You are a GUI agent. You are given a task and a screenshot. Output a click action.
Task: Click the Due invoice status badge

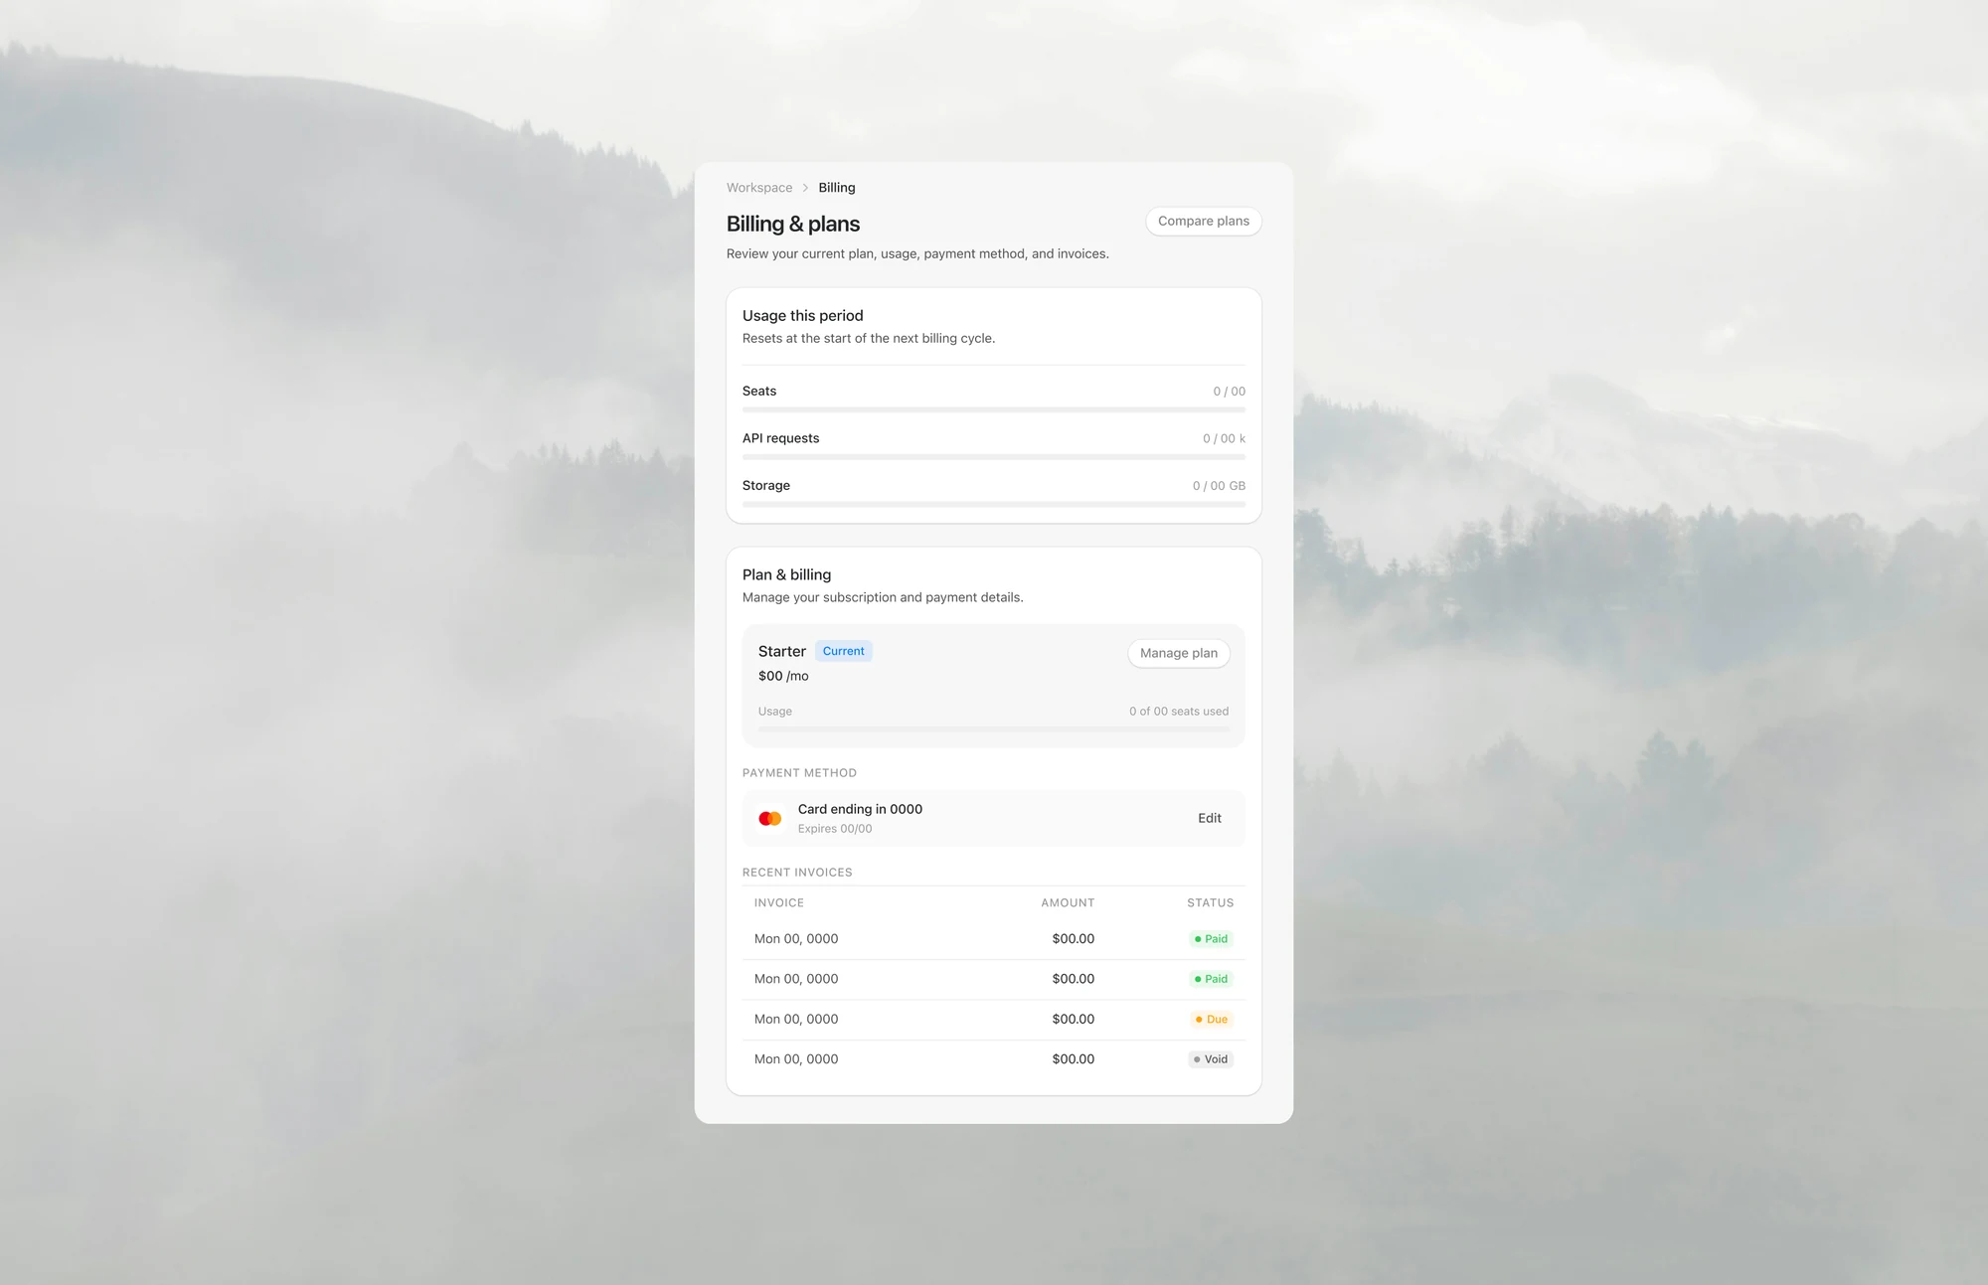click(x=1212, y=1020)
